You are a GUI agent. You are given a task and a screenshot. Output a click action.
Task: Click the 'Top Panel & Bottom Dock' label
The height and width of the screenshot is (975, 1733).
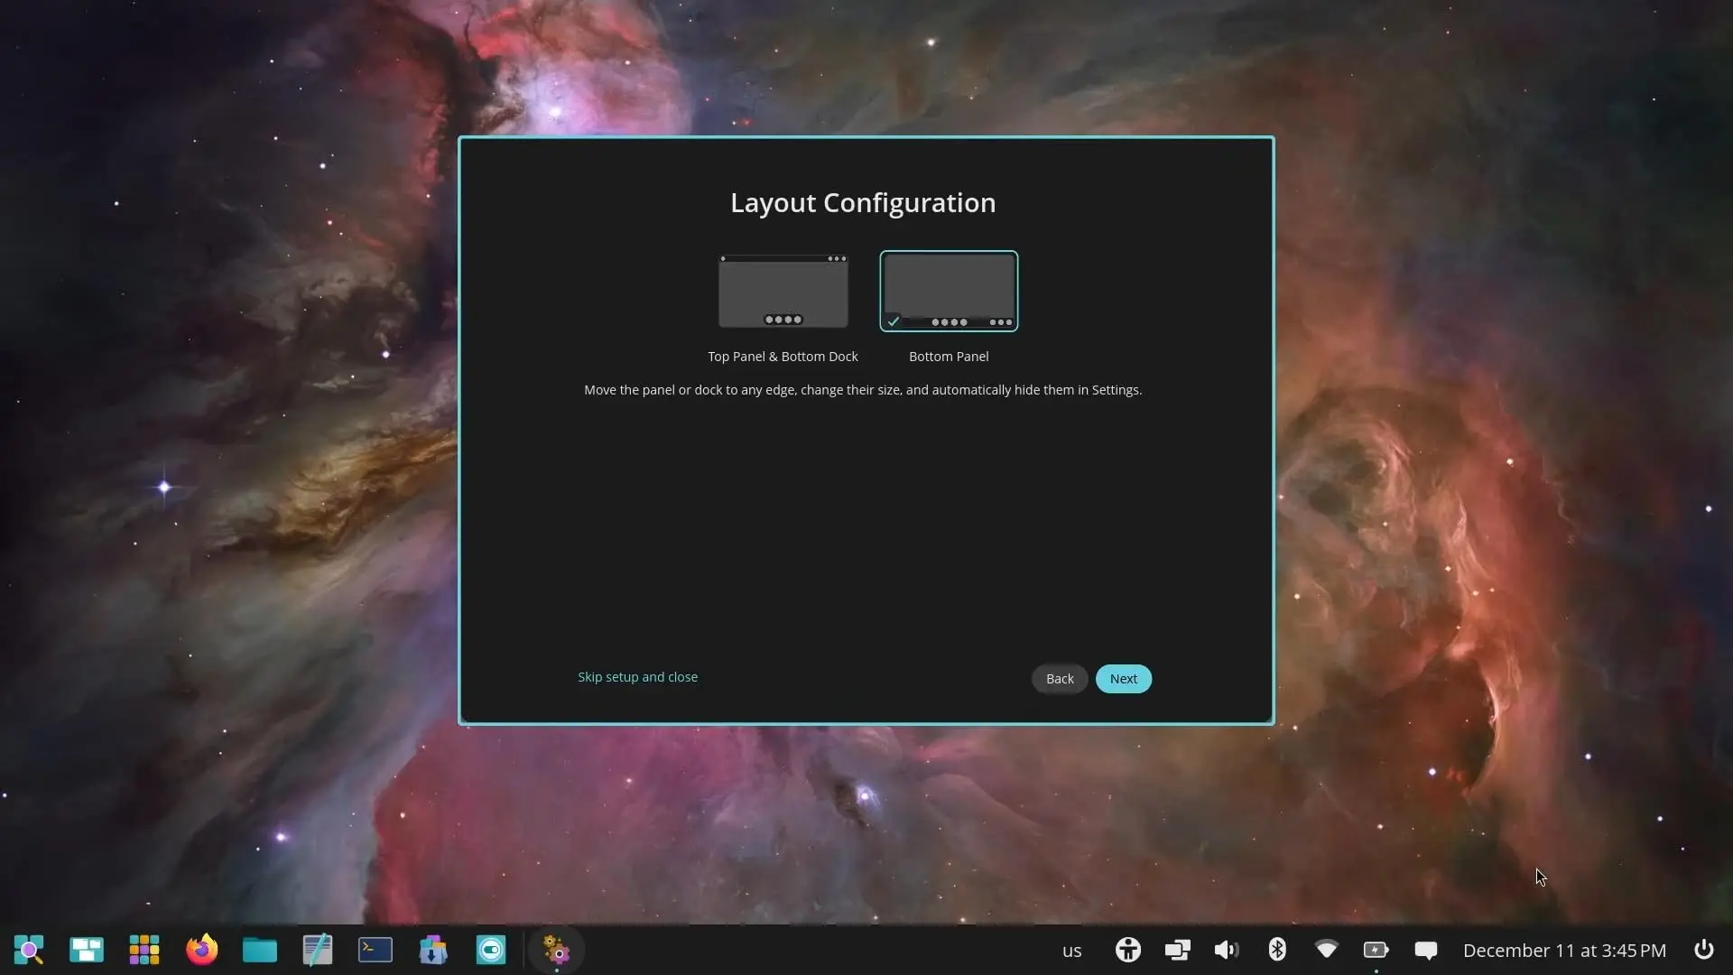click(783, 357)
